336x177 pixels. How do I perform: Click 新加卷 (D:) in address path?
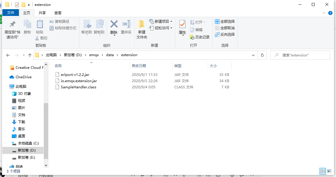coord(73,55)
